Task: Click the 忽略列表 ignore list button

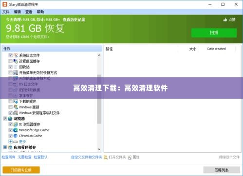Action: click(x=222, y=170)
